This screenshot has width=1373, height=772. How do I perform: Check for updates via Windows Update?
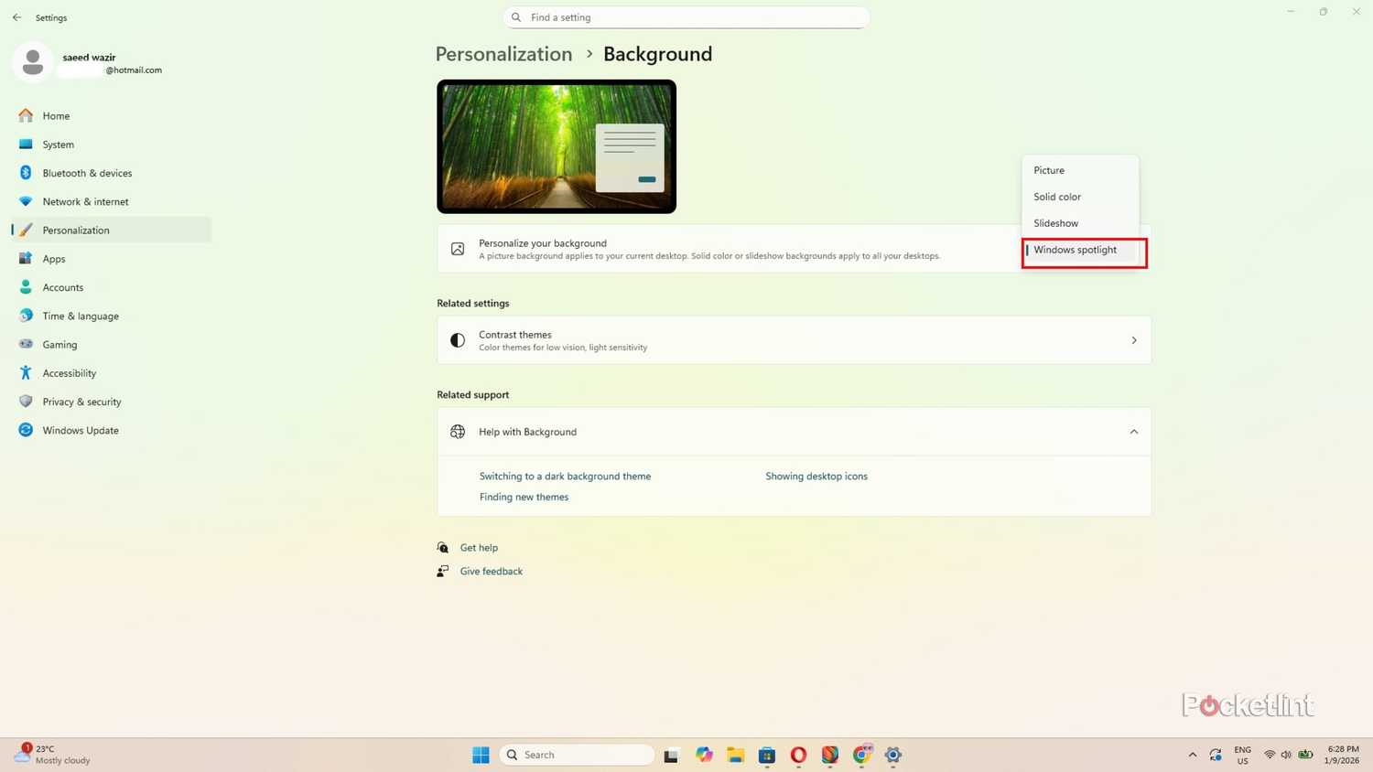[80, 430]
